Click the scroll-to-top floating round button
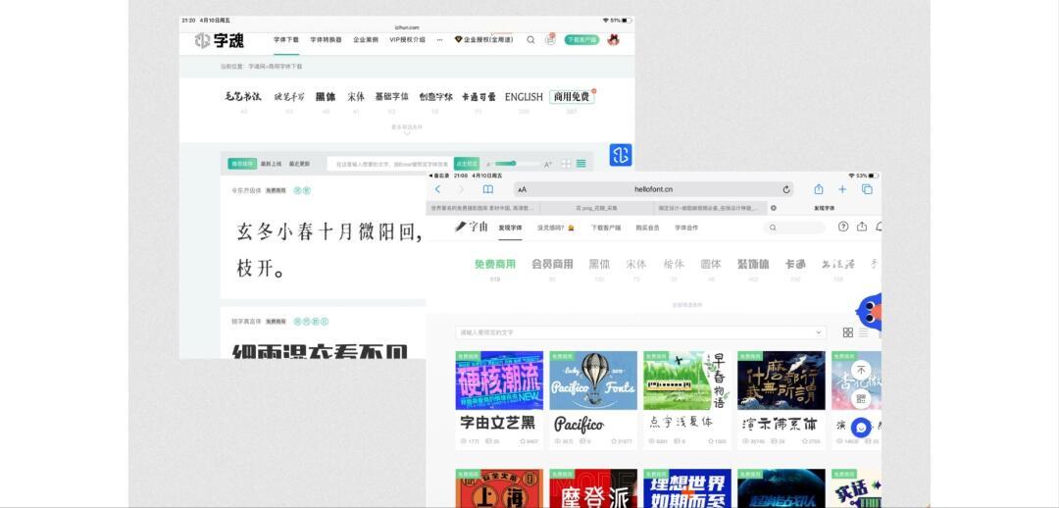 tap(861, 370)
